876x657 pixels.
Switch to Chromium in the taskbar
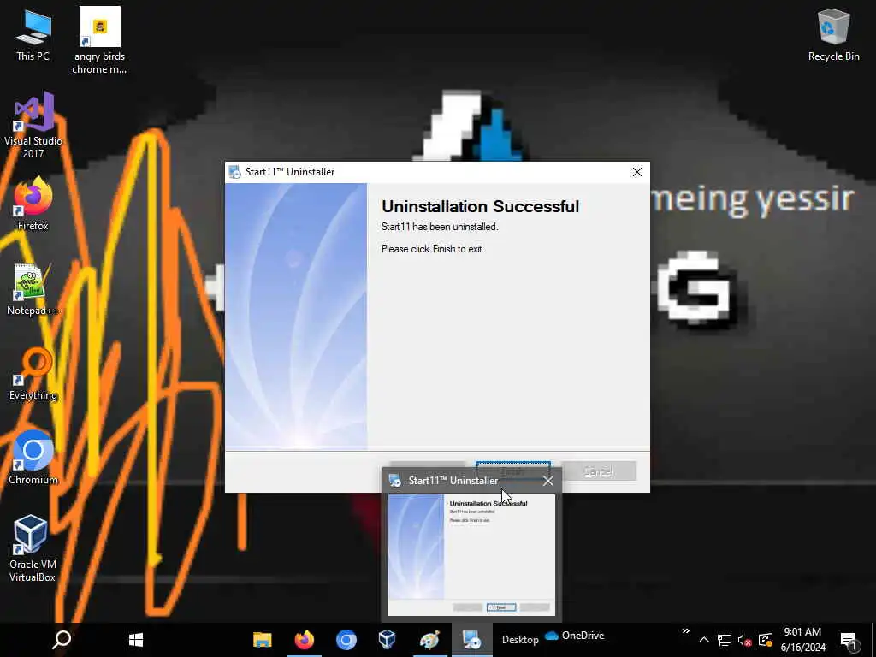346,640
